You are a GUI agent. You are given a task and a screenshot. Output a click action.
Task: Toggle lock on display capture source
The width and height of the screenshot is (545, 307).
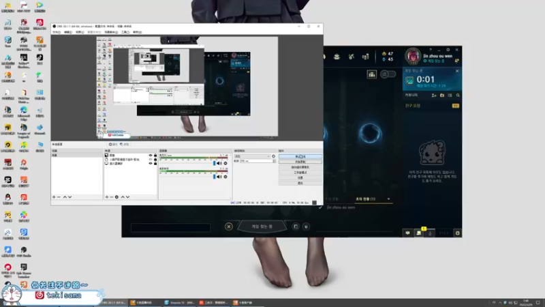(155, 163)
